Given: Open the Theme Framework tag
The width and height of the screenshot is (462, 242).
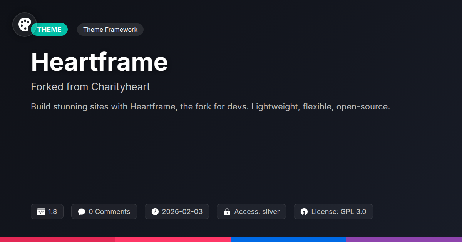Looking at the screenshot, I should click(x=110, y=30).
